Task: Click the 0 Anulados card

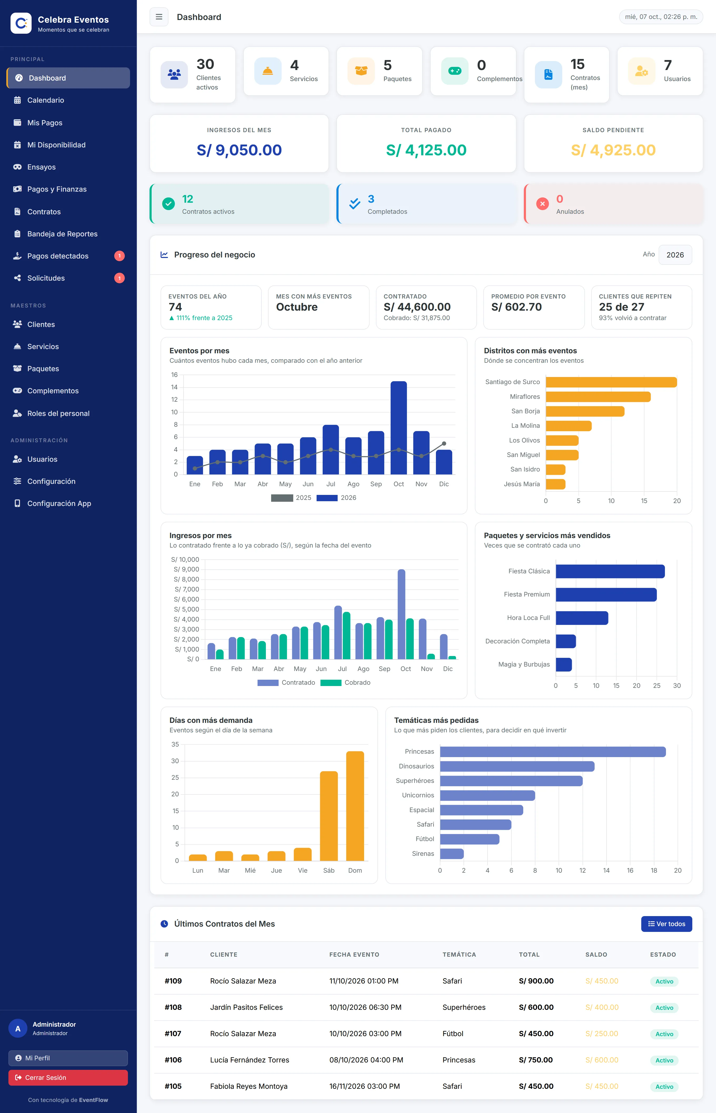Action: coord(613,204)
